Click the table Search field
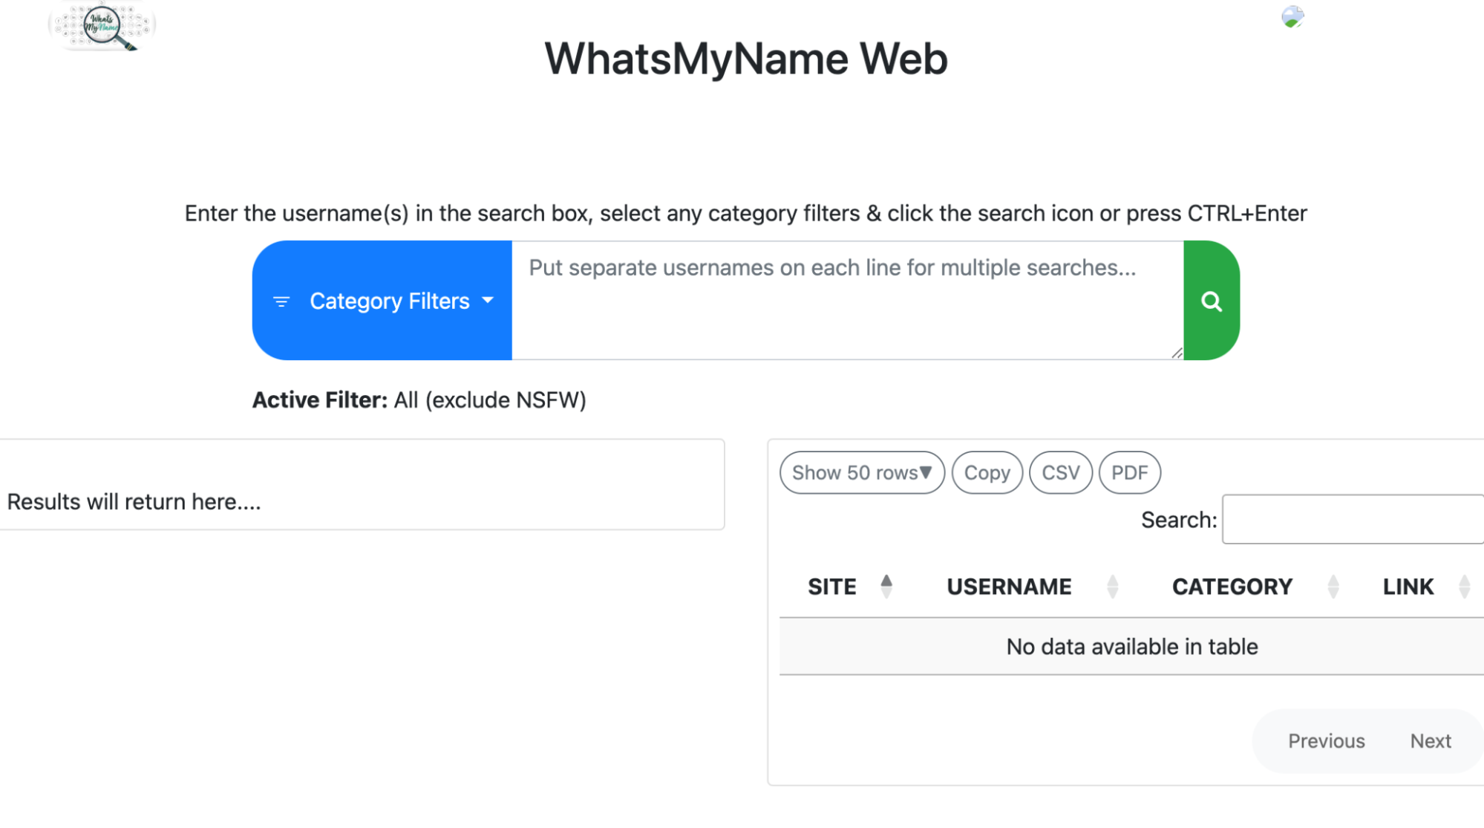Image resolution: width=1484 pixels, height=828 pixels. [1352, 518]
